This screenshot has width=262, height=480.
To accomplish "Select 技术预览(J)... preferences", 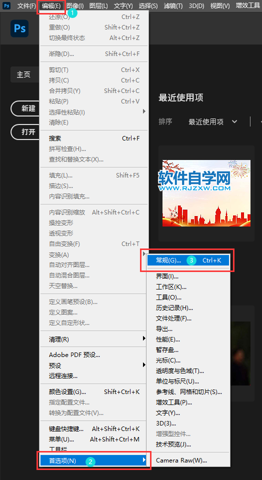I will 188,444.
